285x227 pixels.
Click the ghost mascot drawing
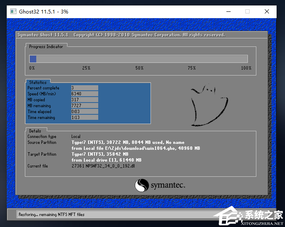click(209, 105)
